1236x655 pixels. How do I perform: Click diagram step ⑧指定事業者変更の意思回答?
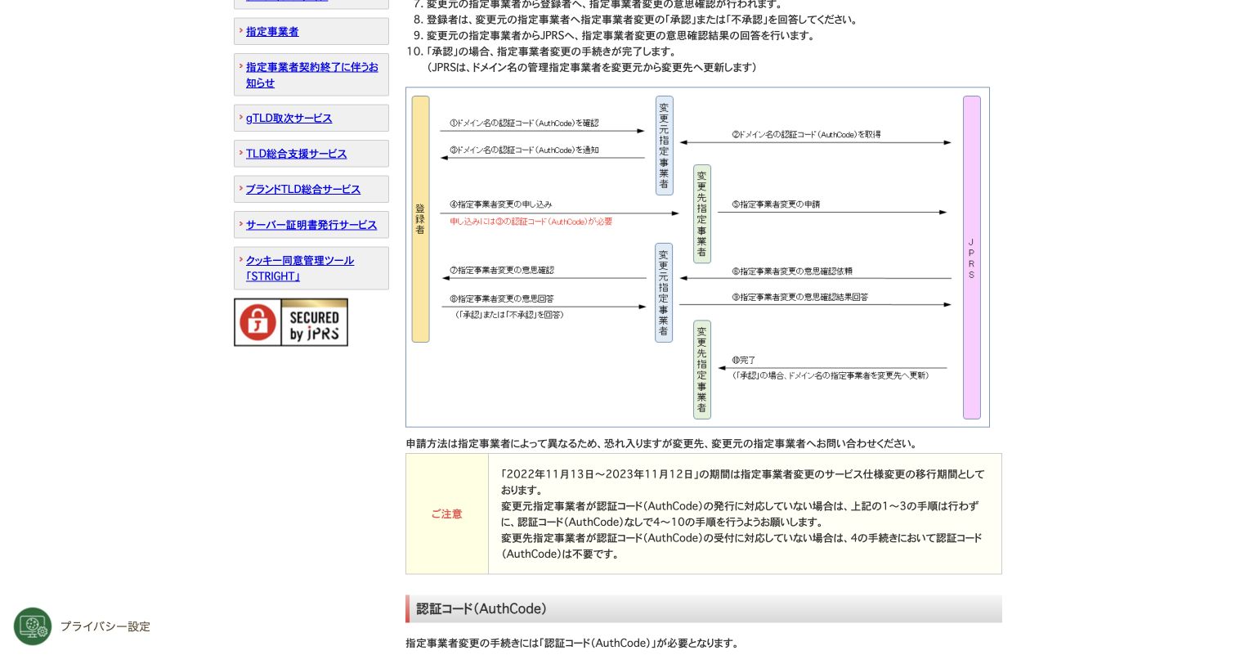(501, 298)
